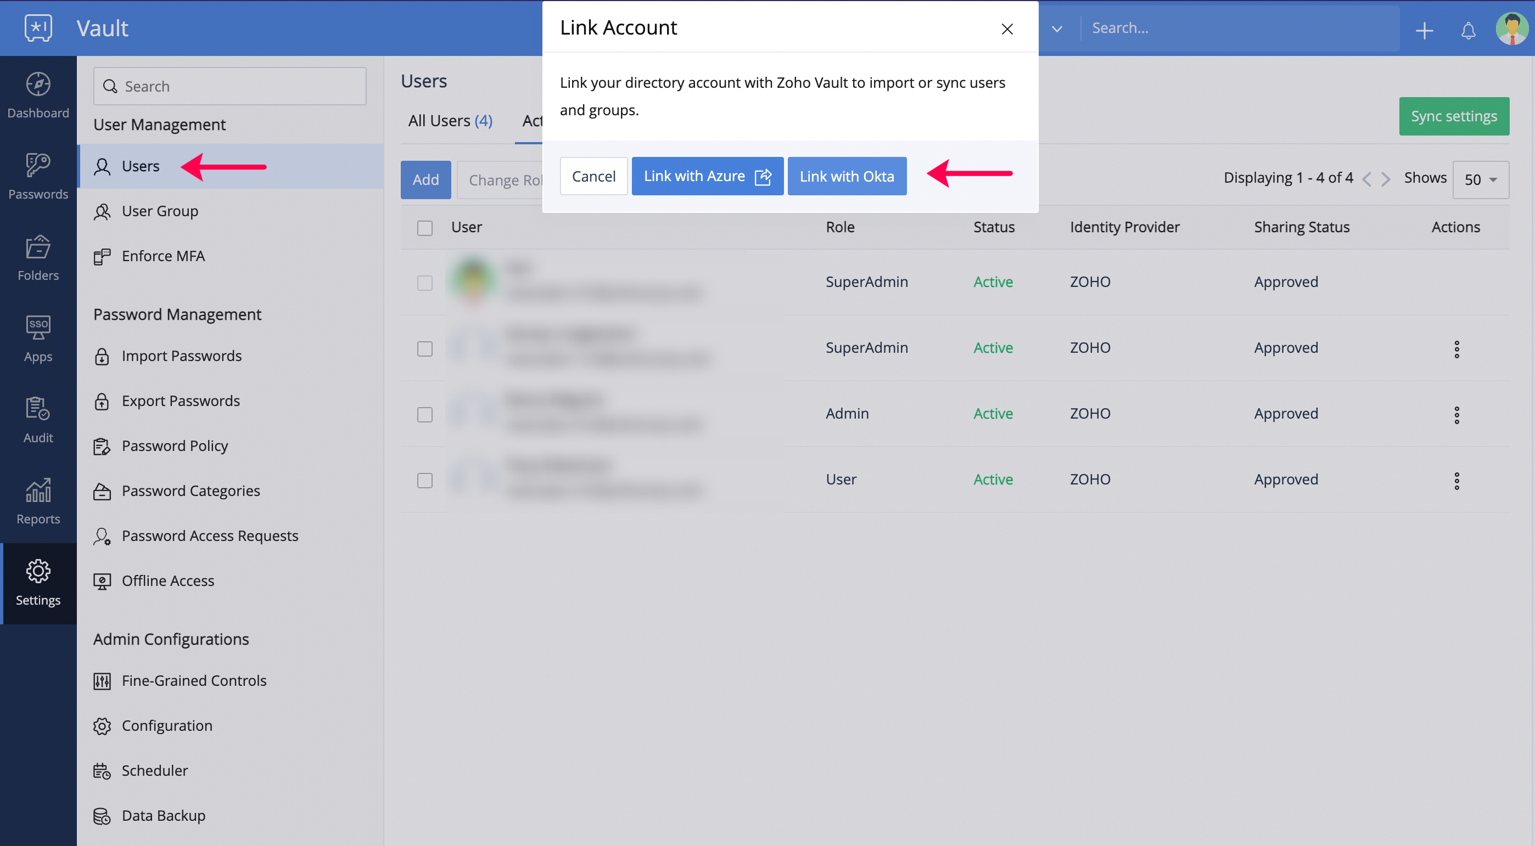This screenshot has height=846, width=1535.
Task: Click the plus add icon in header
Action: [1424, 30]
